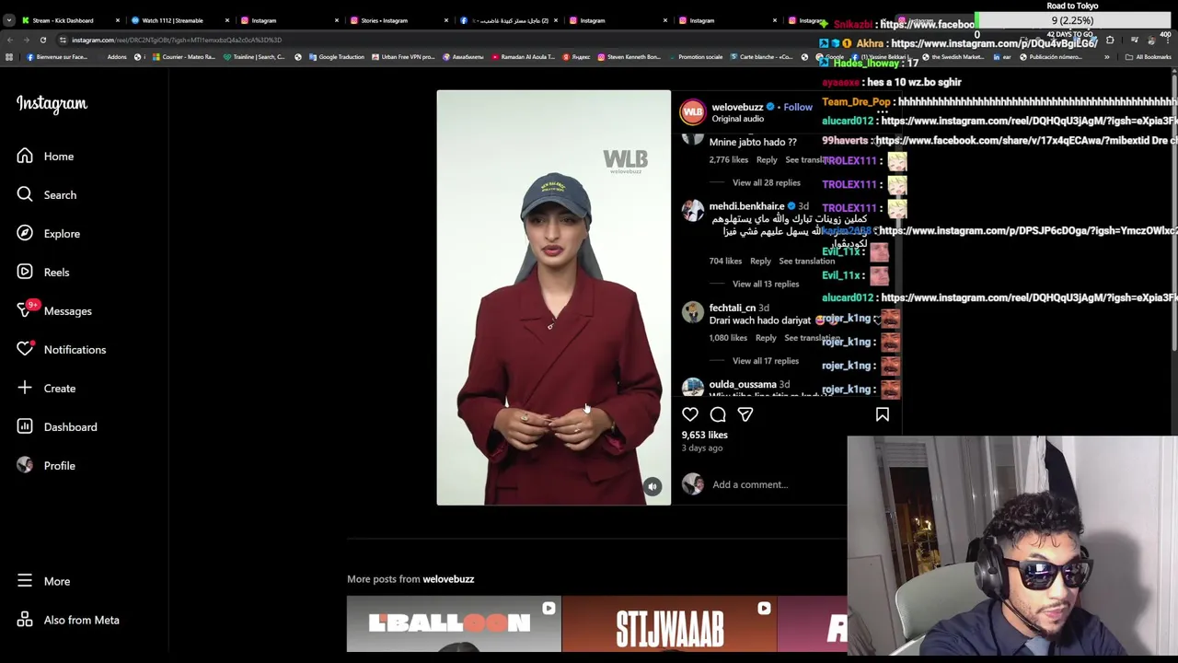Open the 9,653 likes list

[x=704, y=435]
